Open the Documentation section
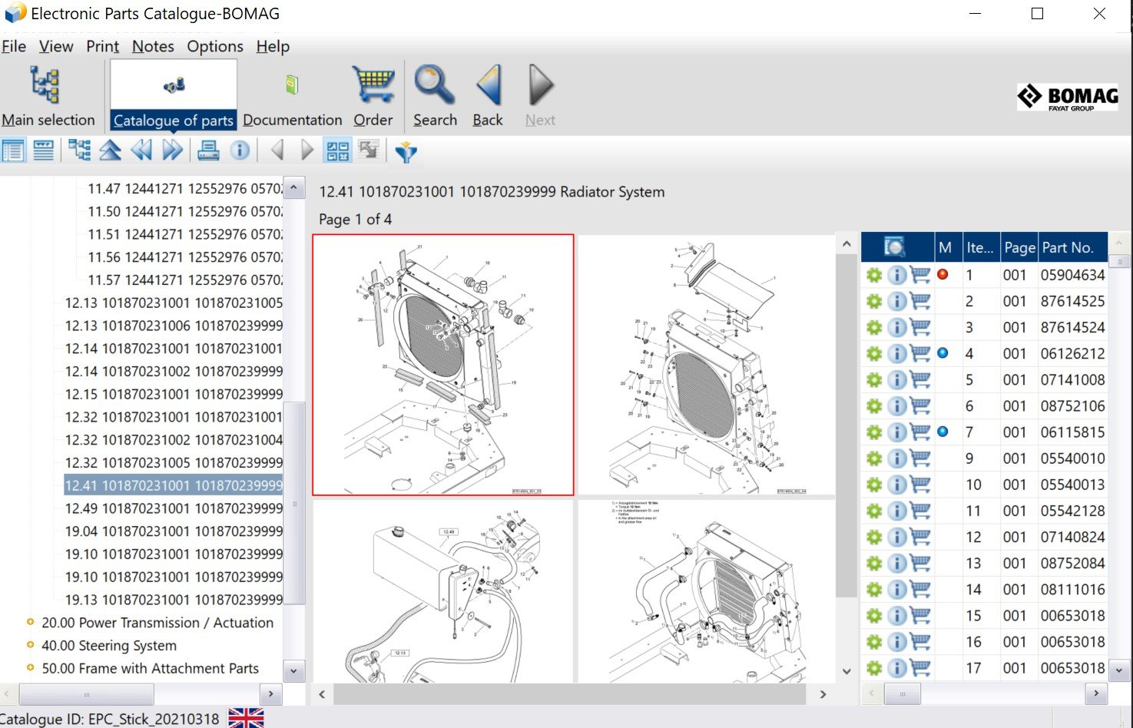This screenshot has width=1133, height=728. 292,96
